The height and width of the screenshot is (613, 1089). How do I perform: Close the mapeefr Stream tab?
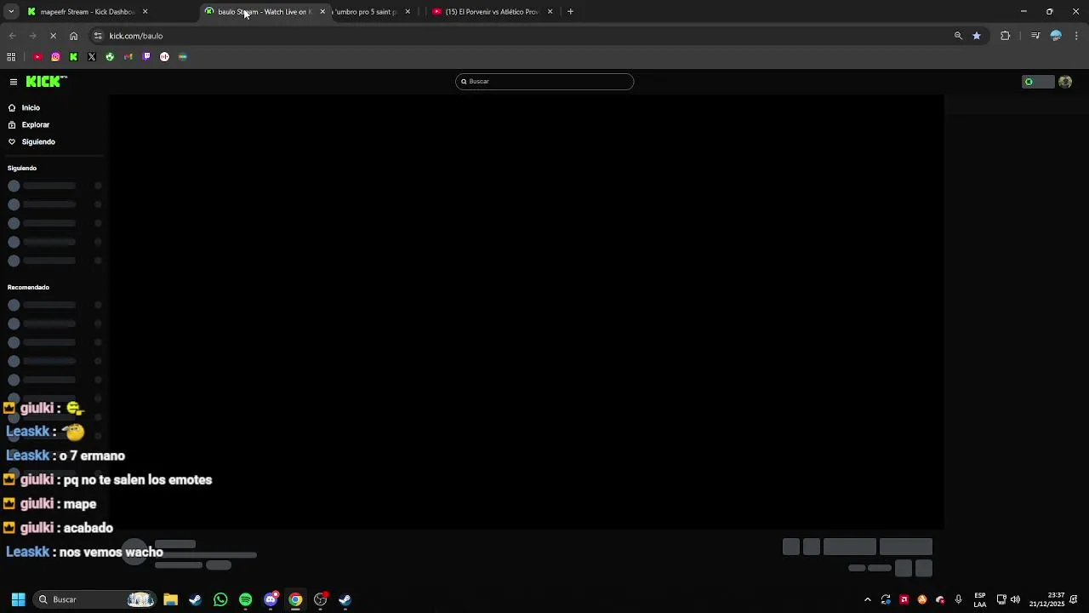tap(145, 12)
